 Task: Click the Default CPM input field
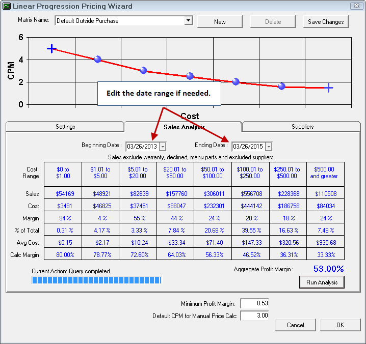coord(254,316)
